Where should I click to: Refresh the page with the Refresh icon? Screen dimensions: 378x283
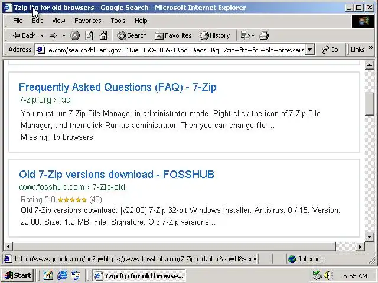89,35
